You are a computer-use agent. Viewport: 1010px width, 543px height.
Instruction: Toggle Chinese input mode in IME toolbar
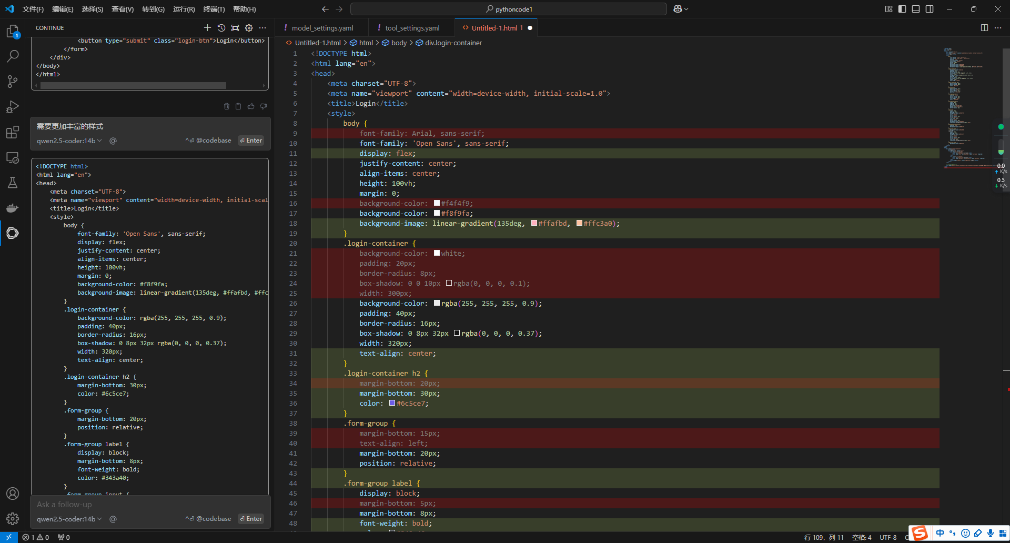tap(940, 533)
